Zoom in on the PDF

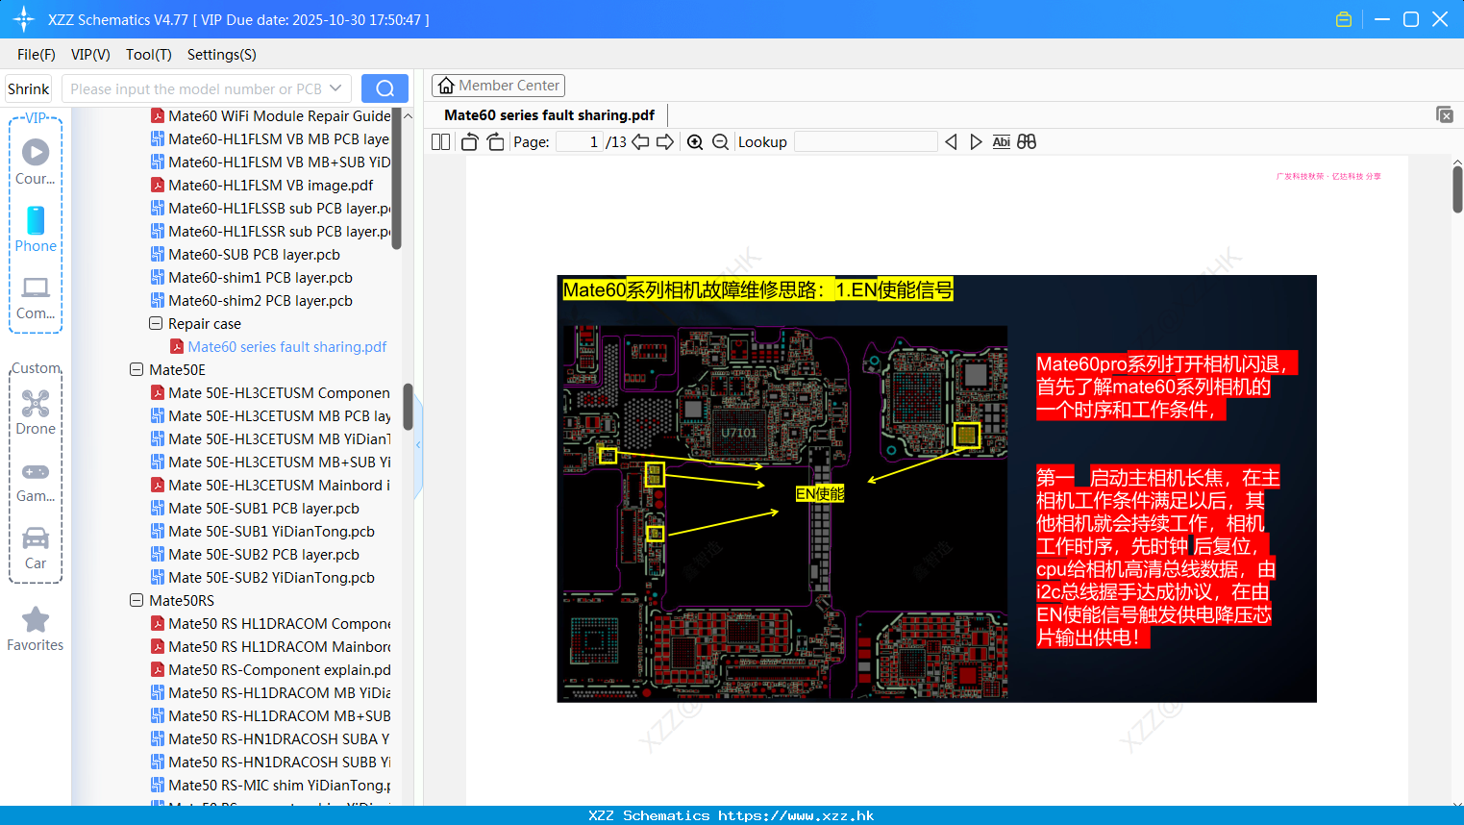[x=695, y=141]
